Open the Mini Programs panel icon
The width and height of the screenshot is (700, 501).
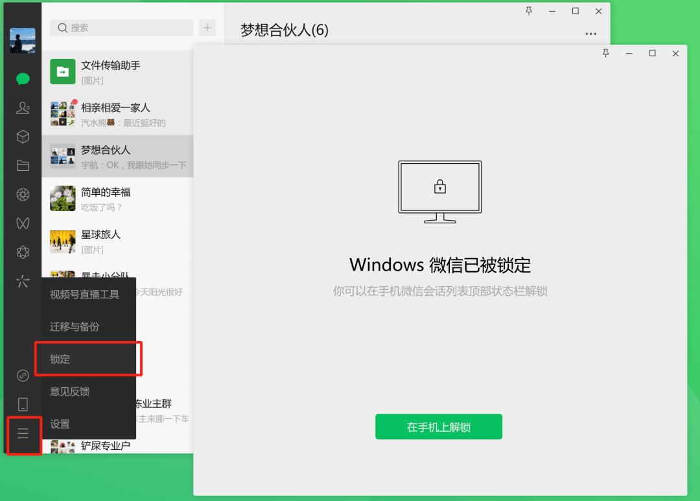[x=23, y=252]
